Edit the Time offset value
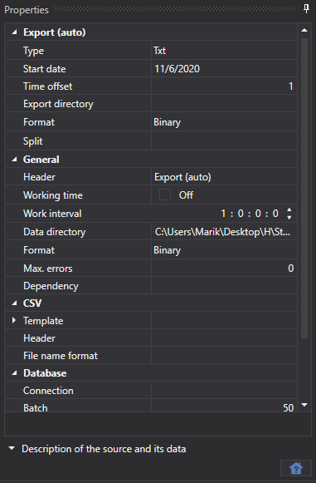Screen dimensions: 316x483 (224, 86)
